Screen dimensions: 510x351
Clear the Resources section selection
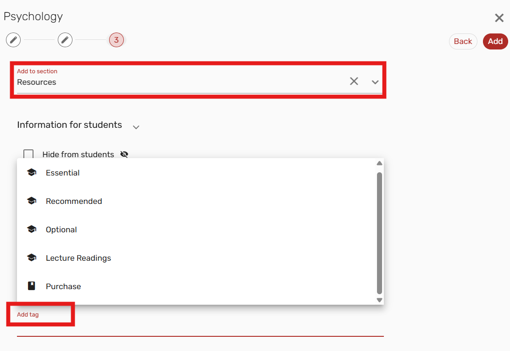coord(354,81)
